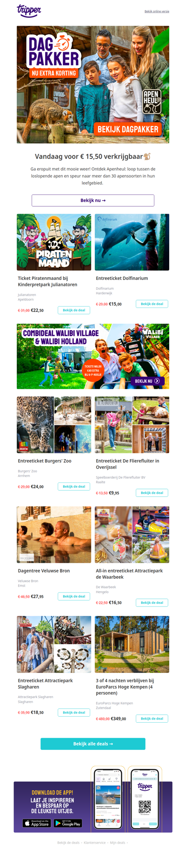Screen dimensions: 186x852
Task: View the deal for Attractiepark Slagharen
Action: (x=74, y=712)
